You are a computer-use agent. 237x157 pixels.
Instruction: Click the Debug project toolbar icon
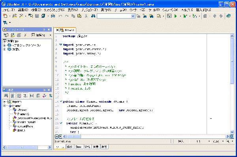pos(185,16)
